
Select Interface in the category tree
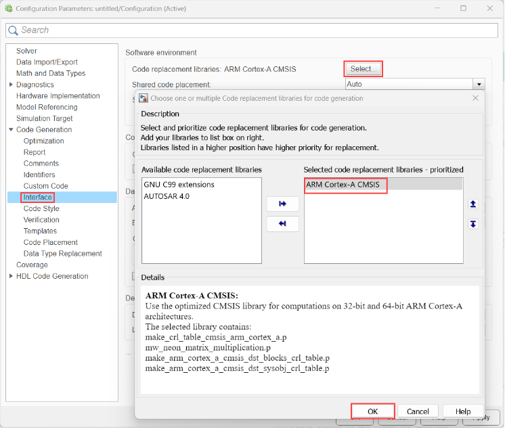click(x=37, y=197)
